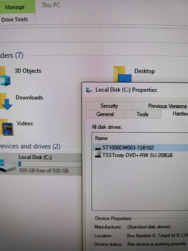Select the Videos folder label

25,123
